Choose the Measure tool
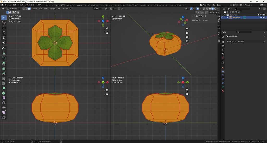 pos(4,53)
